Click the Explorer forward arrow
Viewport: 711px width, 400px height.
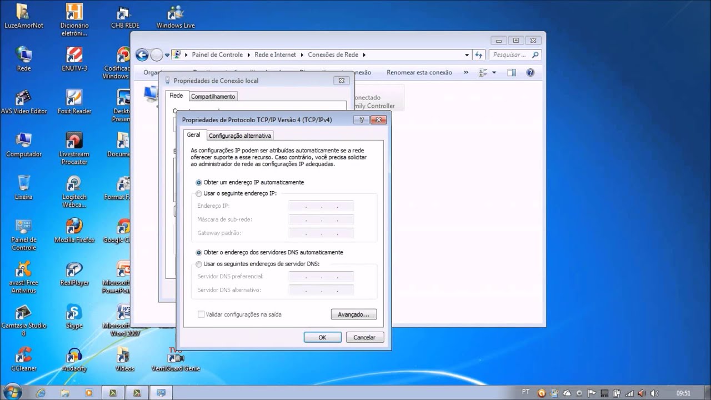click(157, 54)
